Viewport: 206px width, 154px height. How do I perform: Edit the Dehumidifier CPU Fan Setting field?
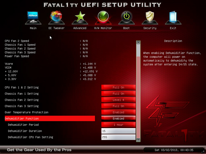[x=118, y=137]
